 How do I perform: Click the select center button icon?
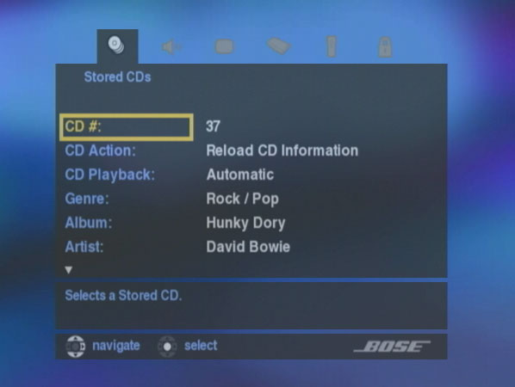coord(167,347)
